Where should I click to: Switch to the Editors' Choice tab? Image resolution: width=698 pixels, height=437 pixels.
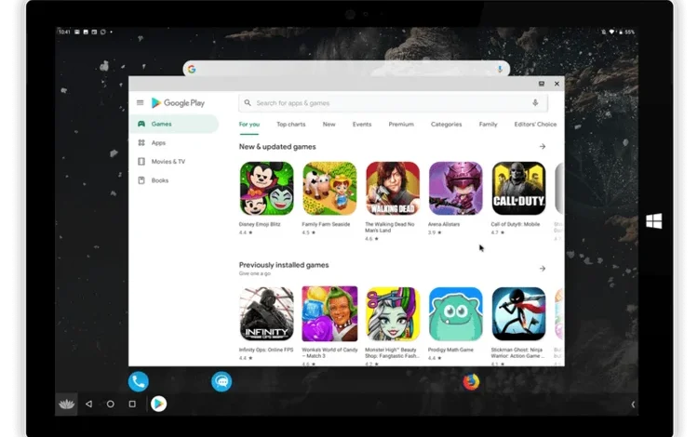point(535,124)
